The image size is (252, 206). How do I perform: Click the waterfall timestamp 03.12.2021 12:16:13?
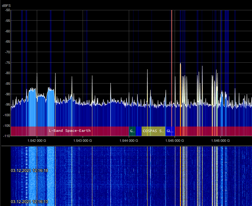pyautogui.click(x=29, y=202)
